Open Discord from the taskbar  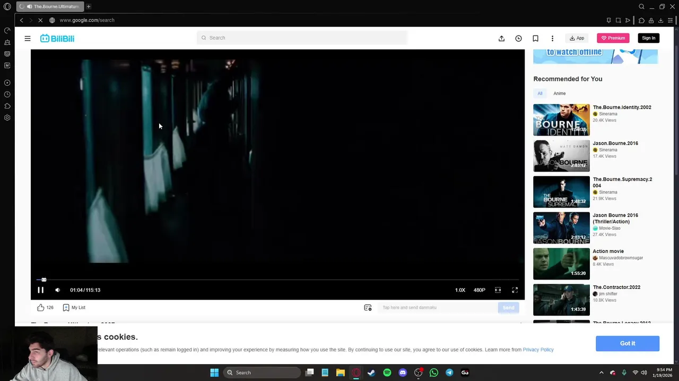tap(403, 373)
